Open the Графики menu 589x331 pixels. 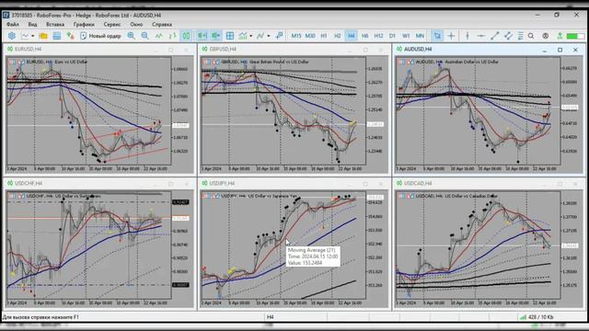coord(84,25)
